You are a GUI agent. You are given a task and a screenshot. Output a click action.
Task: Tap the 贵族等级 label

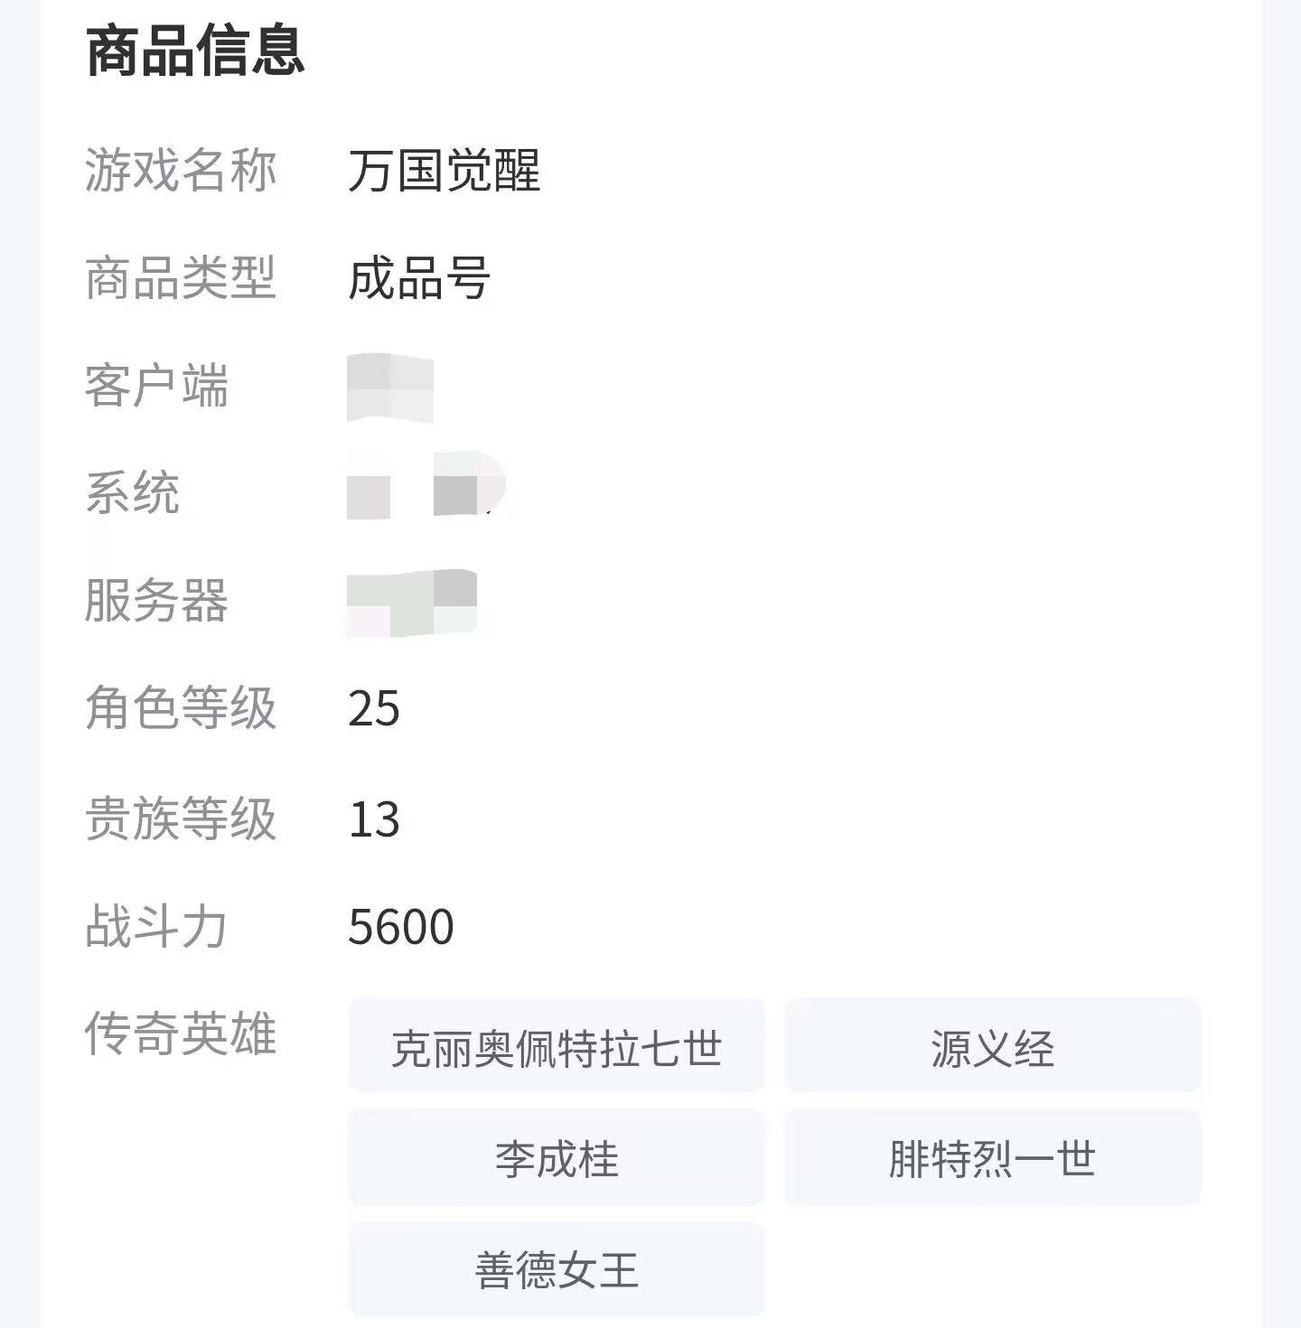181,818
